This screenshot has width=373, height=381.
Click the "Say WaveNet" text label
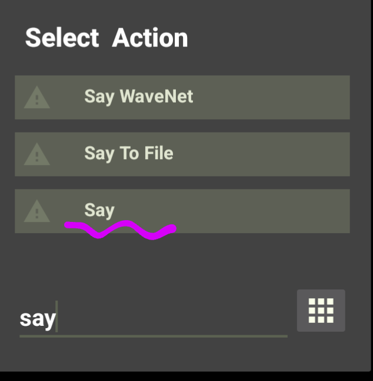click(x=138, y=97)
